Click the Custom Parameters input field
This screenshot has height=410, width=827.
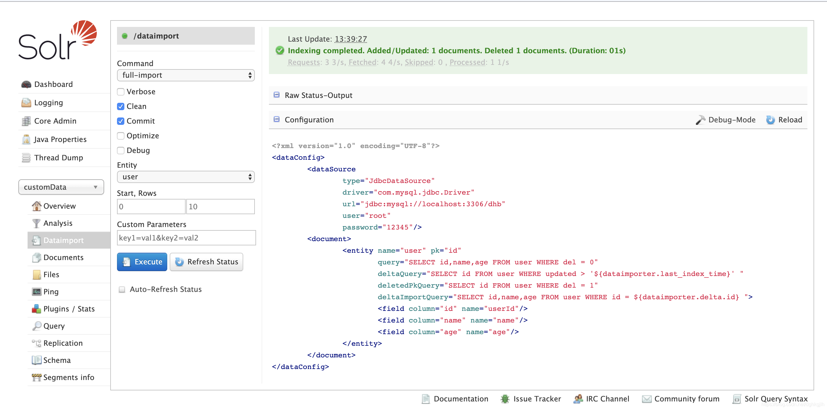(187, 238)
